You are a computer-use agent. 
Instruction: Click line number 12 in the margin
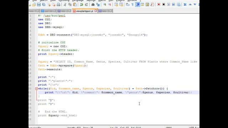click(x=30, y=58)
